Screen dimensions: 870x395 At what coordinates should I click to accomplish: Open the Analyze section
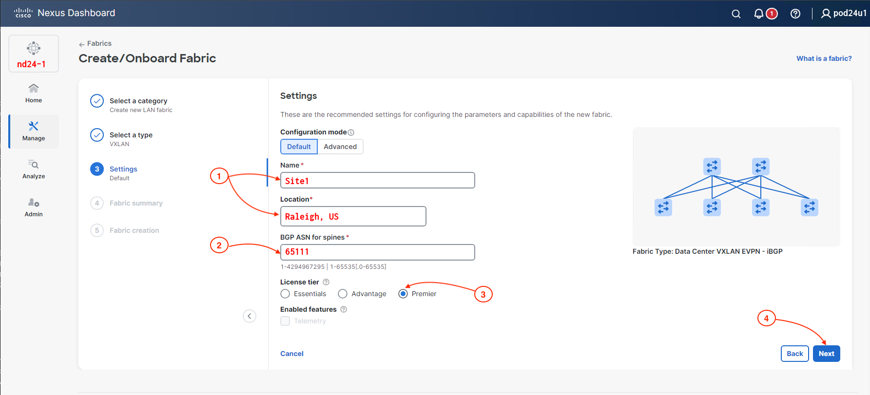[x=34, y=169]
